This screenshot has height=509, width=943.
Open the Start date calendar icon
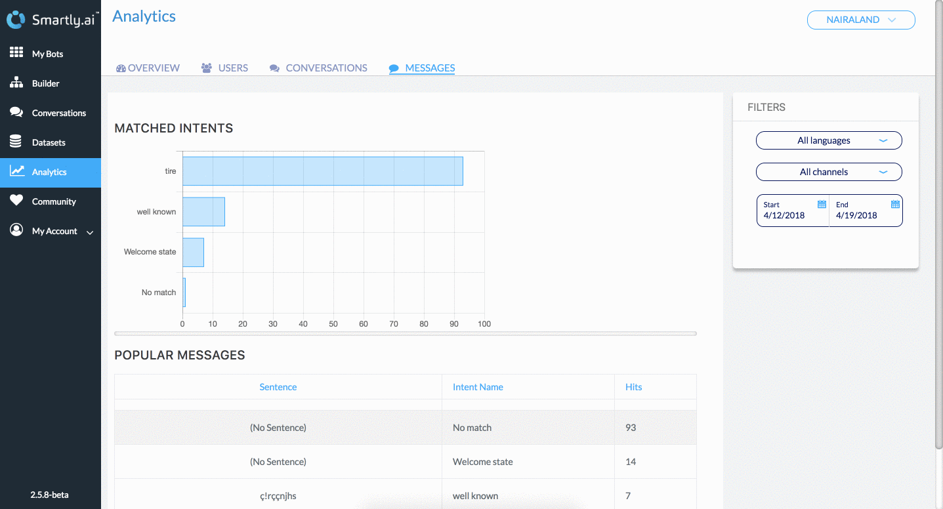[x=822, y=204]
